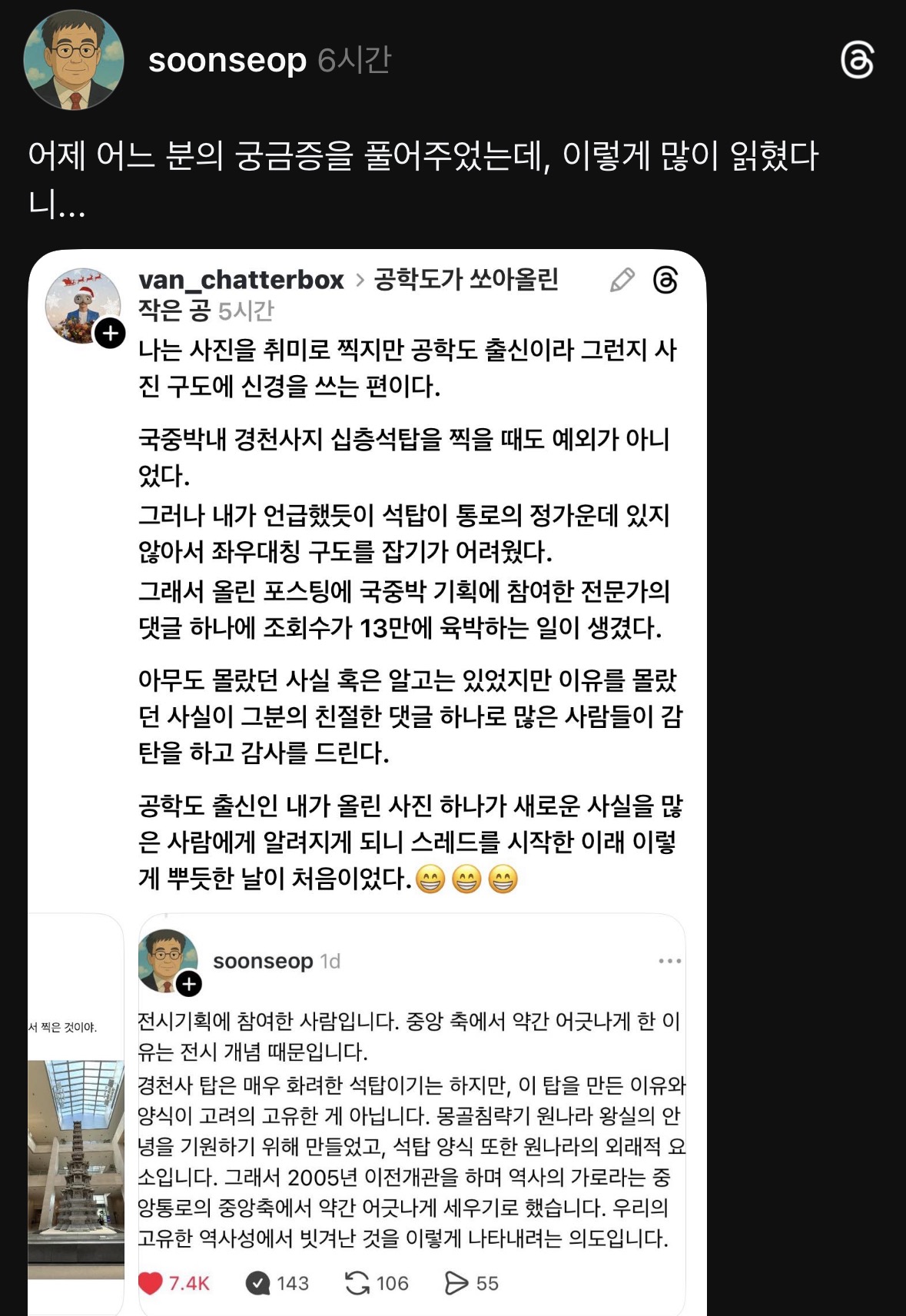Open the nested soonseop username link
This screenshot has width=906, height=1316.
(x=263, y=961)
